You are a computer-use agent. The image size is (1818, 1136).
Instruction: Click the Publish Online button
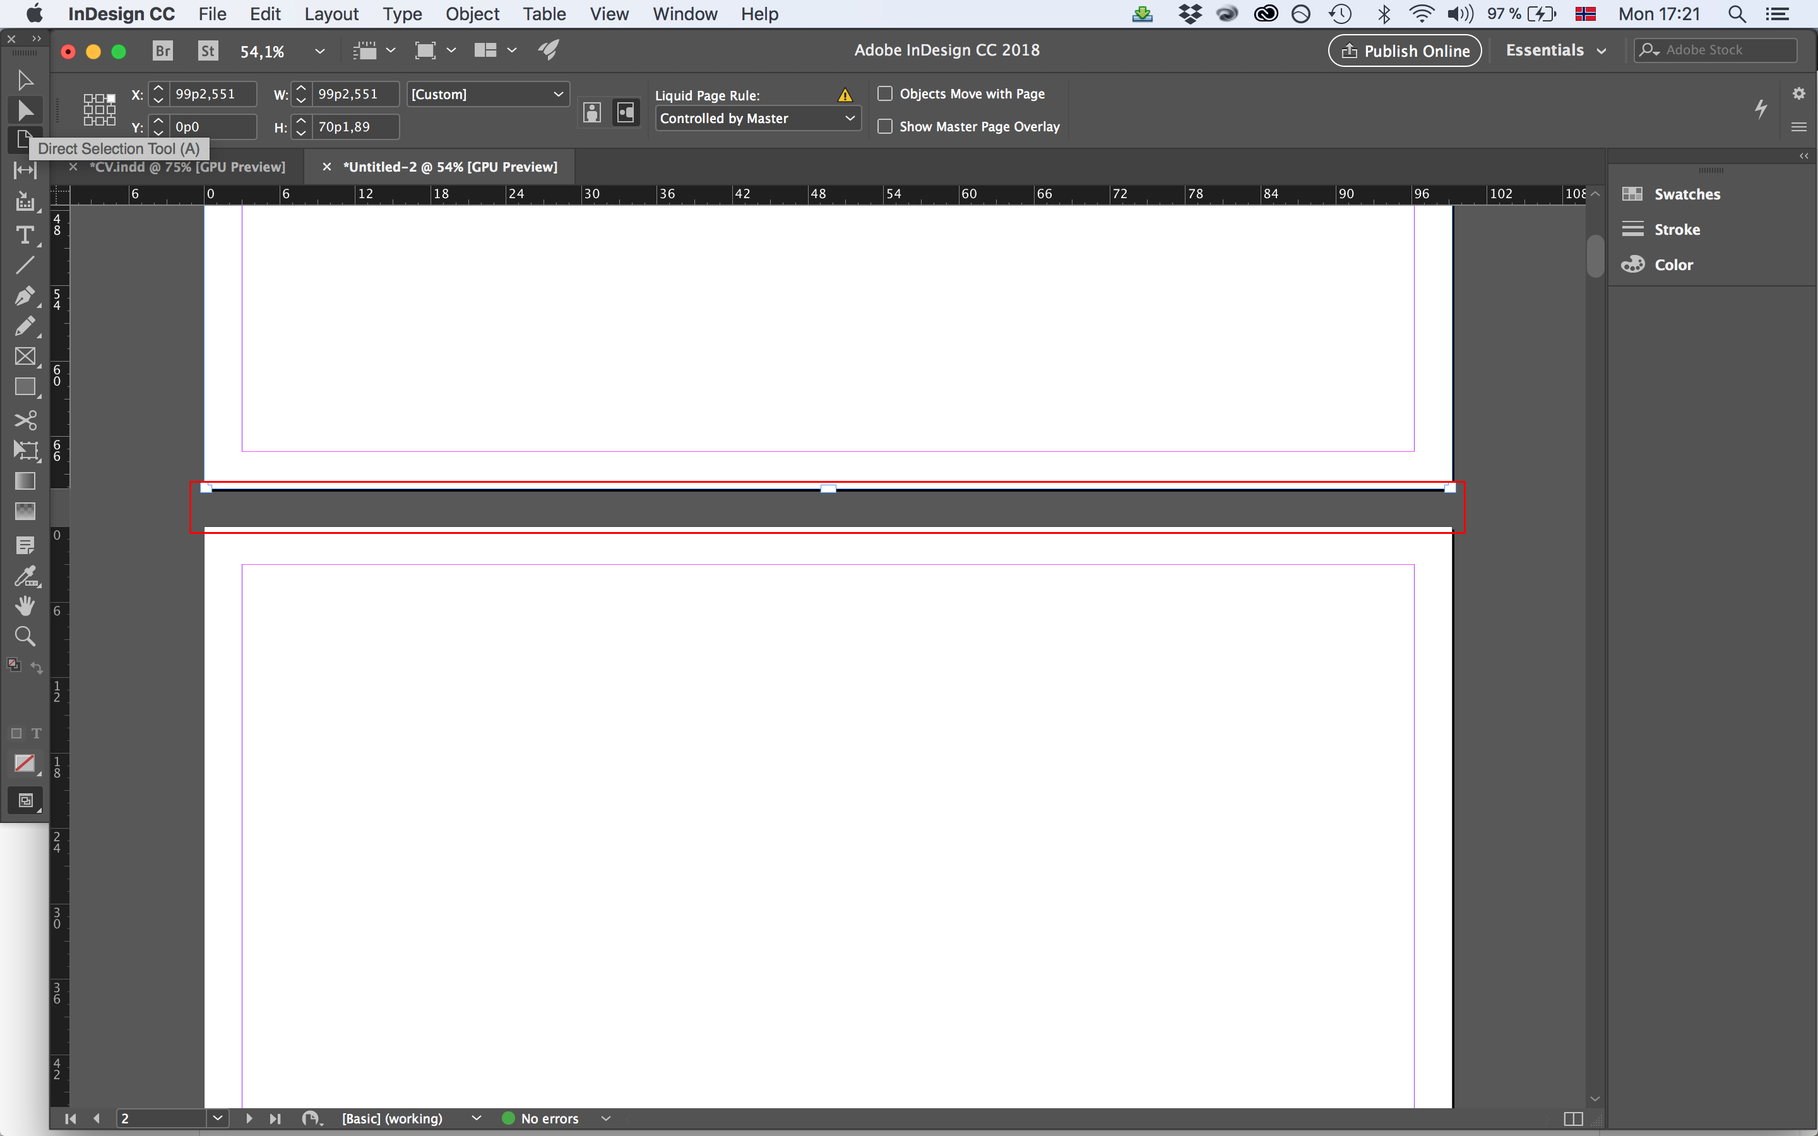1406,50
